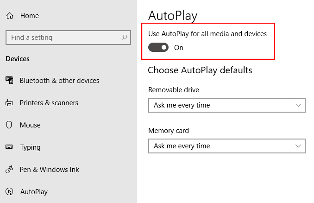Select the Mouse settings page
This screenshot has height=203, width=314.
[x=30, y=125]
